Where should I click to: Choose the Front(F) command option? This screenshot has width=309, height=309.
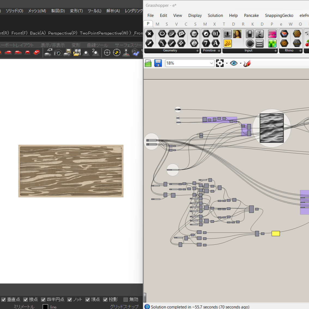pyautogui.click(x=19, y=33)
